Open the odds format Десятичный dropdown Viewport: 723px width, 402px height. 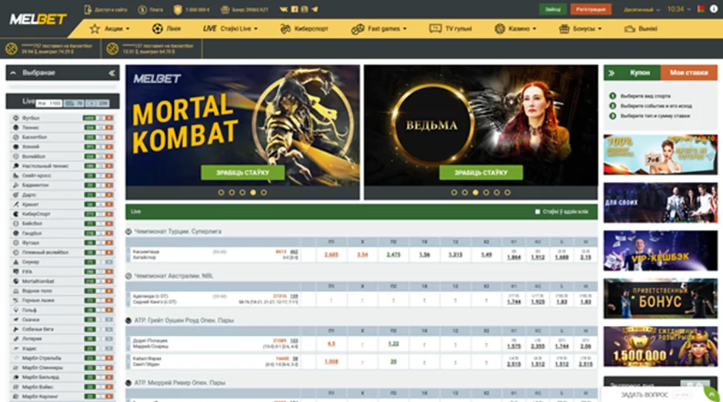pos(641,9)
